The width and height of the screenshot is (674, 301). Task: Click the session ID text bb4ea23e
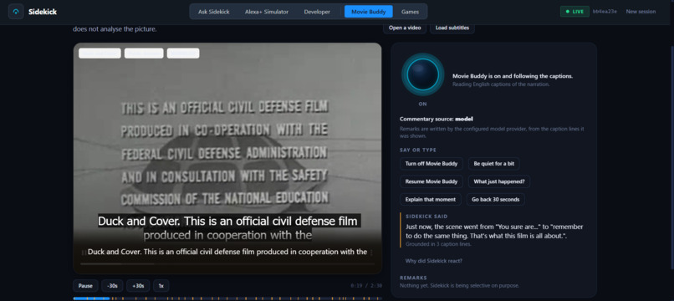coord(605,12)
